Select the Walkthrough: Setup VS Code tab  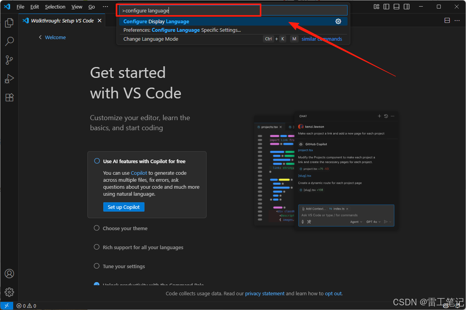[62, 21]
